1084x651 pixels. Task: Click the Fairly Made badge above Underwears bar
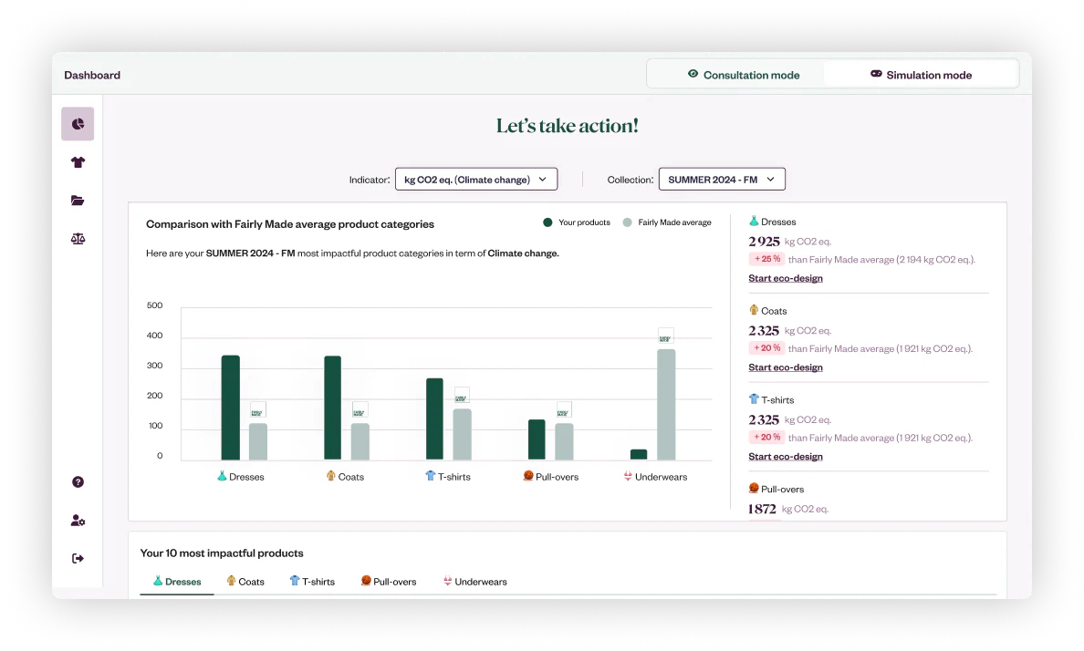(x=665, y=336)
